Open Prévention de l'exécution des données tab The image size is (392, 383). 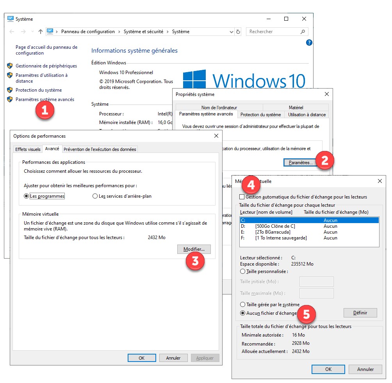(x=100, y=149)
